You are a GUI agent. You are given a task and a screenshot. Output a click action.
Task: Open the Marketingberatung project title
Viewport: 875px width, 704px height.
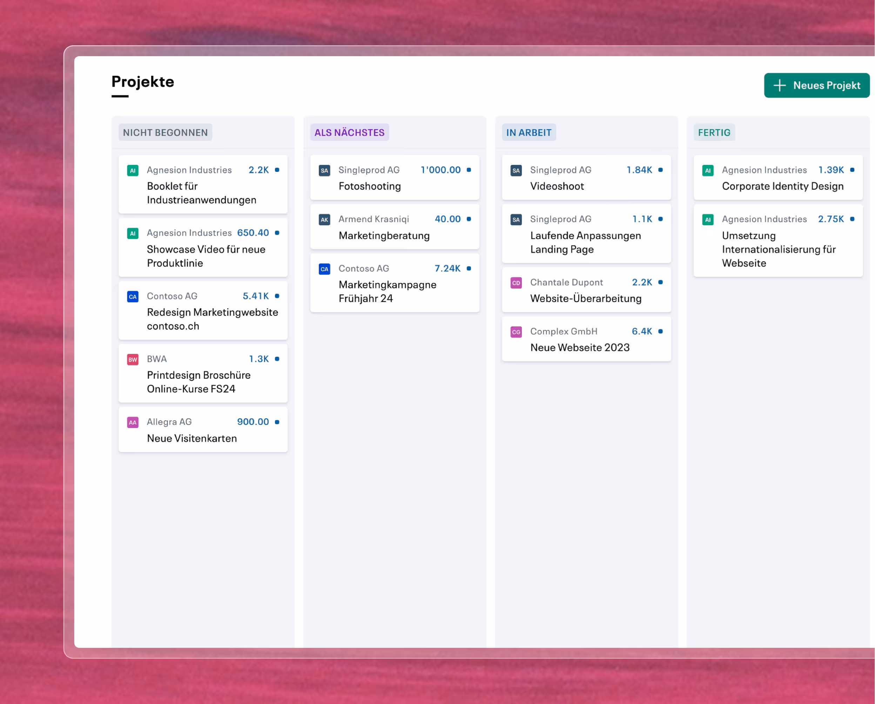coord(384,236)
